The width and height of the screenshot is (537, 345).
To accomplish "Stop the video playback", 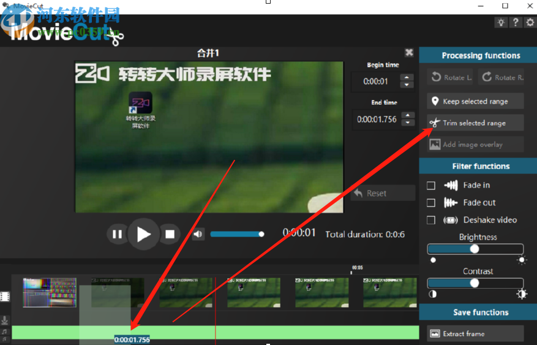I will [x=170, y=234].
